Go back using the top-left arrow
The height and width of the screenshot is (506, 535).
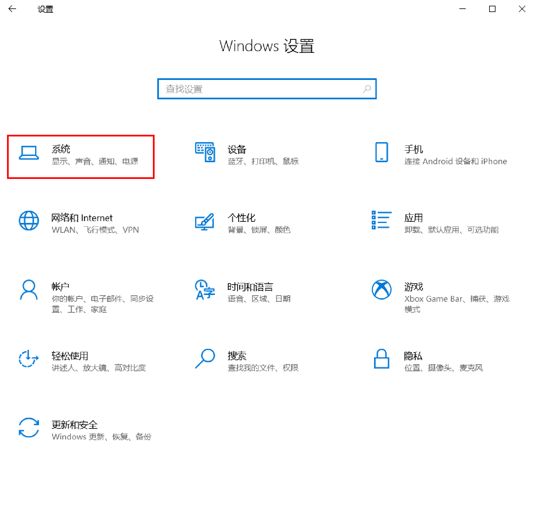click(x=12, y=9)
